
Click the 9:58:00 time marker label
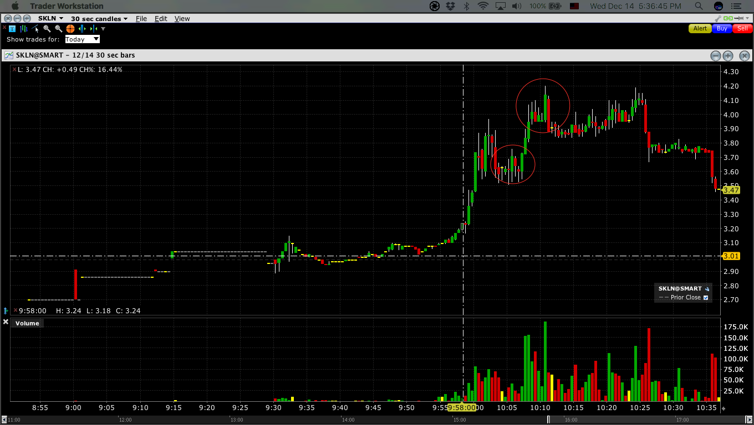(x=462, y=408)
